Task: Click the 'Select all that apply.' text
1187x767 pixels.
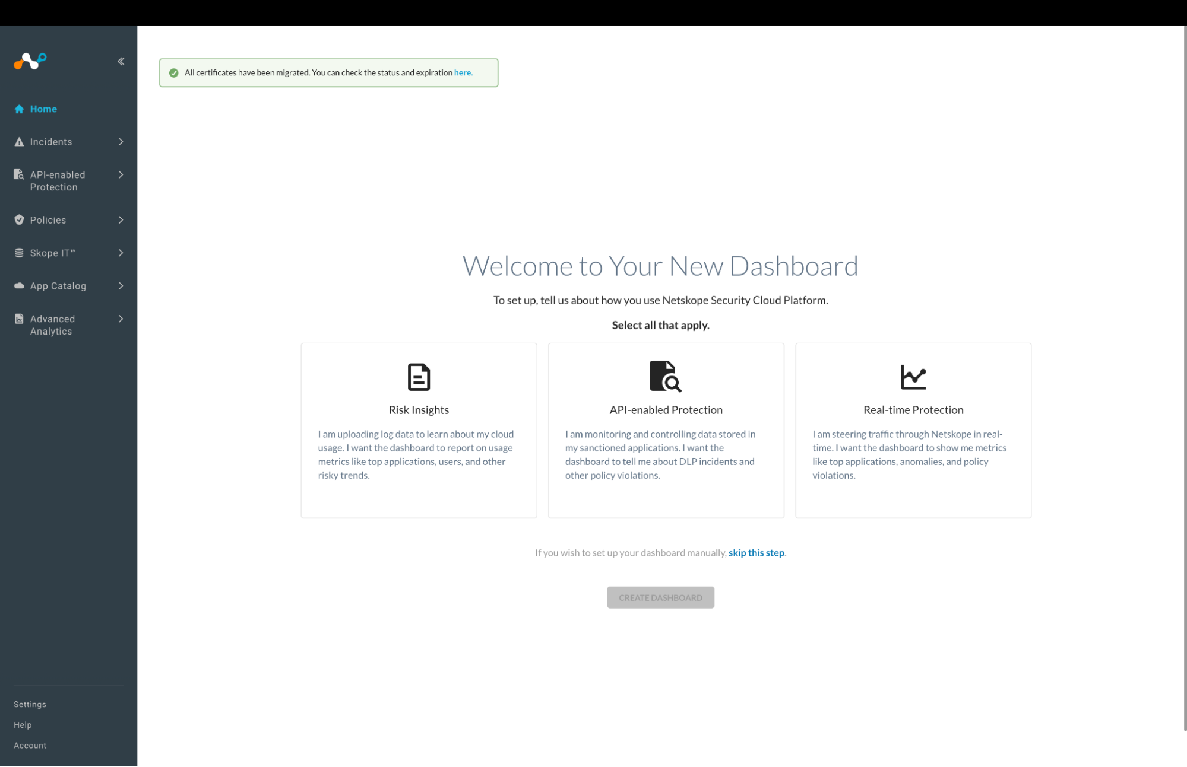Action: [660, 325]
